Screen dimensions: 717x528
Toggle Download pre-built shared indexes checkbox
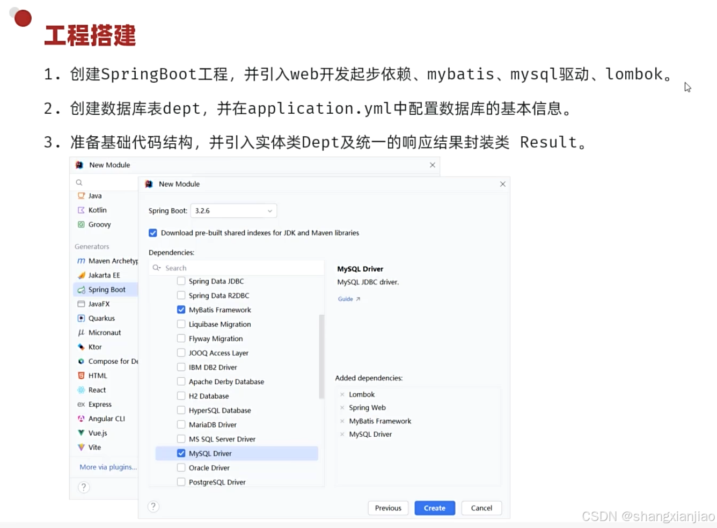click(153, 233)
